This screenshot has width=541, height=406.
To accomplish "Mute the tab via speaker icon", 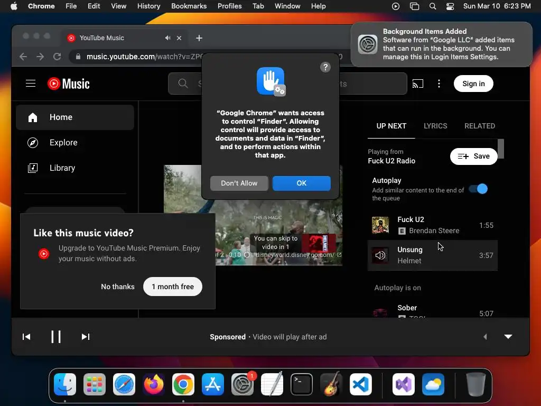I will coord(167,38).
